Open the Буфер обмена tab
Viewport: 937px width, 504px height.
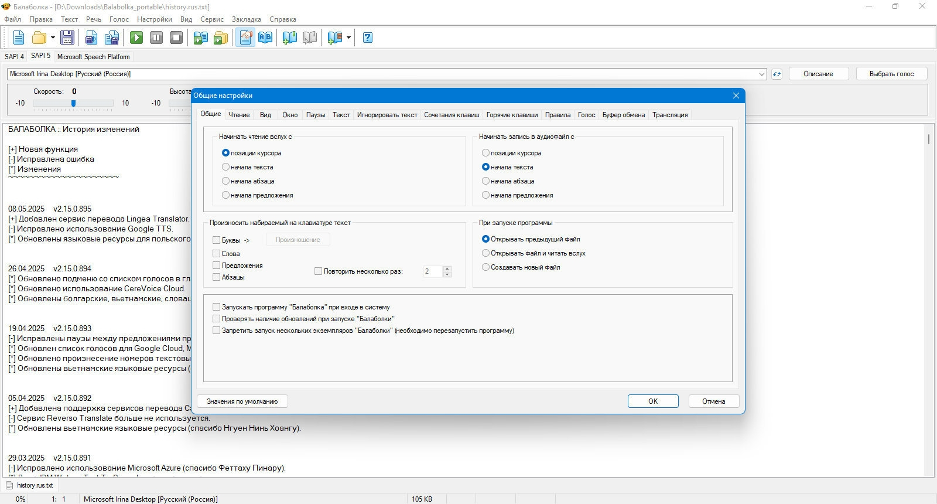click(624, 115)
